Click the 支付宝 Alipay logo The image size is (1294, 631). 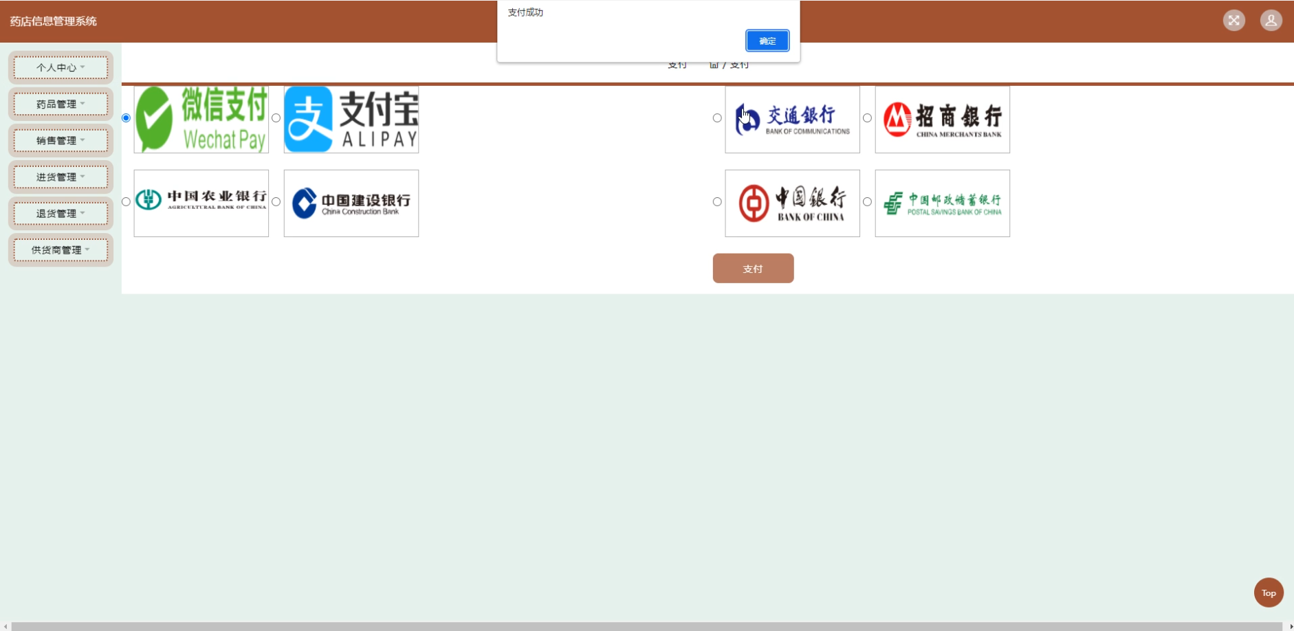(x=351, y=120)
